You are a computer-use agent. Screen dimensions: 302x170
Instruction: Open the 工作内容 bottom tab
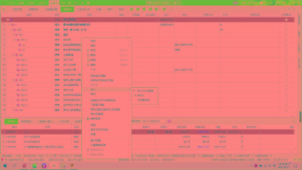pyautogui.click(x=64, y=121)
